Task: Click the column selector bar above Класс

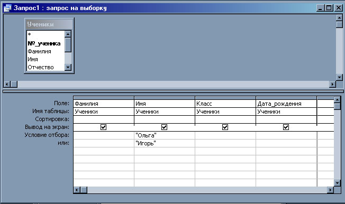Action: [x=225, y=98]
